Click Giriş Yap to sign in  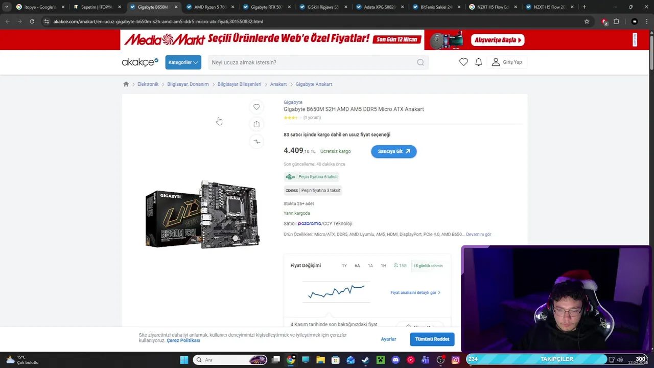[x=507, y=62]
